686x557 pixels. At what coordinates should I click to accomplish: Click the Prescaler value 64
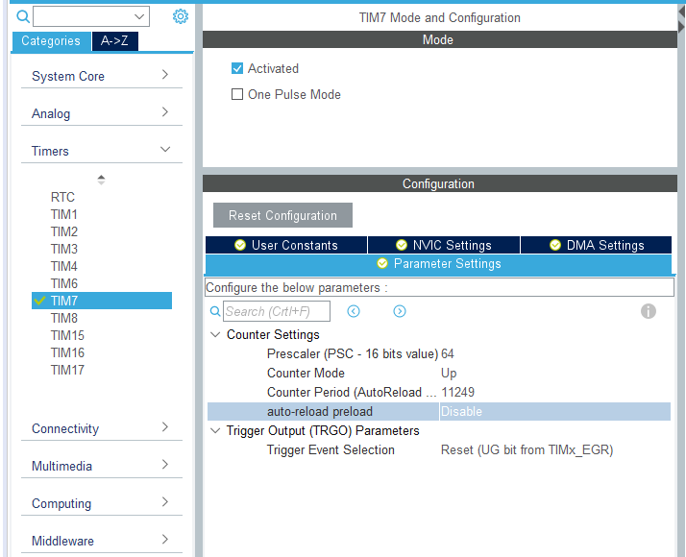pyautogui.click(x=447, y=353)
